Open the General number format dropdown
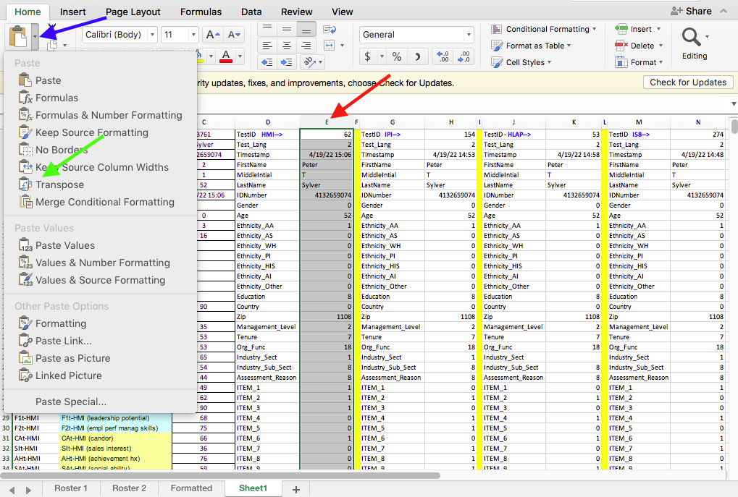This screenshot has width=738, height=497. 469,35
